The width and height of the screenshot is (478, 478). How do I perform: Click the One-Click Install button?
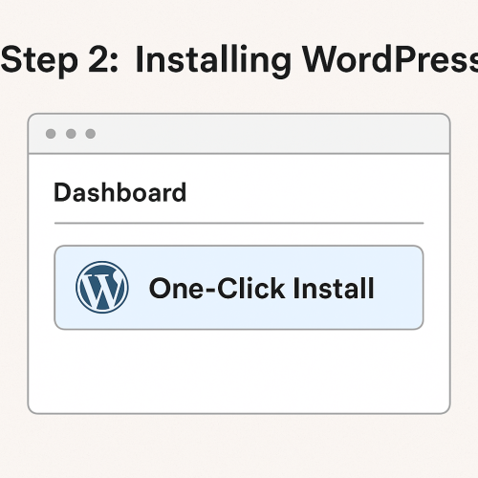(x=239, y=288)
